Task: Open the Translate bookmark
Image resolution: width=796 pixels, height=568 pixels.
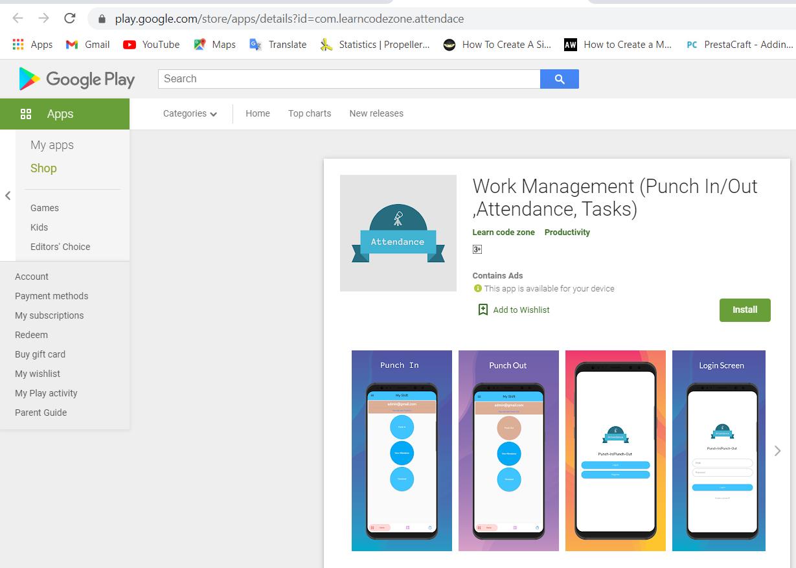Action: pos(279,45)
